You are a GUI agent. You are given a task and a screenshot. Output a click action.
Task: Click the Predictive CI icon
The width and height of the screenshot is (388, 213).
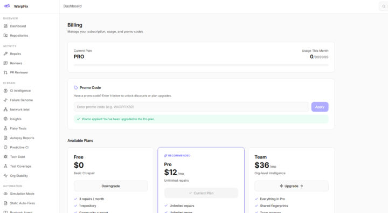coord(5,147)
